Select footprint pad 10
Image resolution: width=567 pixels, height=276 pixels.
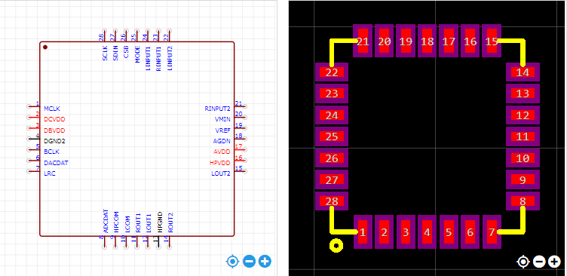(x=523, y=158)
